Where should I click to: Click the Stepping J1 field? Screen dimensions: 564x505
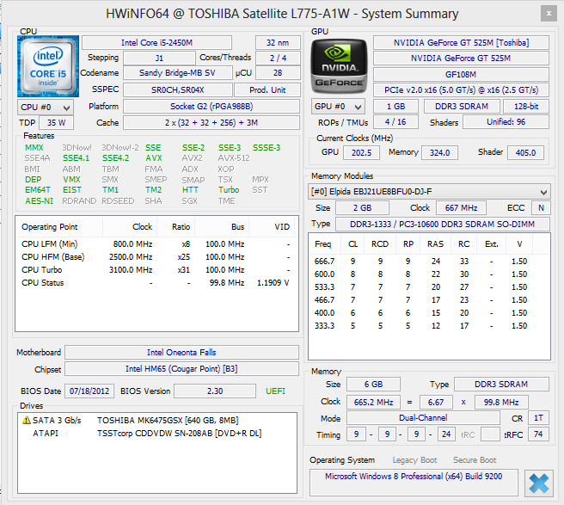coord(159,58)
